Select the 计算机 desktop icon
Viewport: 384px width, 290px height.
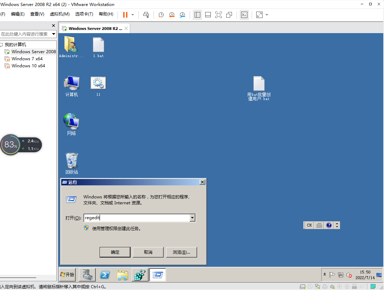[71, 86]
